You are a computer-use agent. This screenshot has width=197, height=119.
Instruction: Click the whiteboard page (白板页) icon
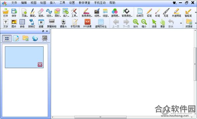pos(140,12)
